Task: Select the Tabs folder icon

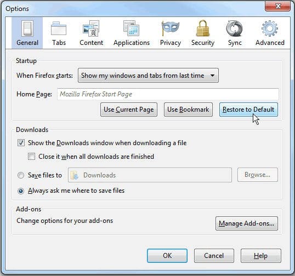Action: click(x=59, y=28)
